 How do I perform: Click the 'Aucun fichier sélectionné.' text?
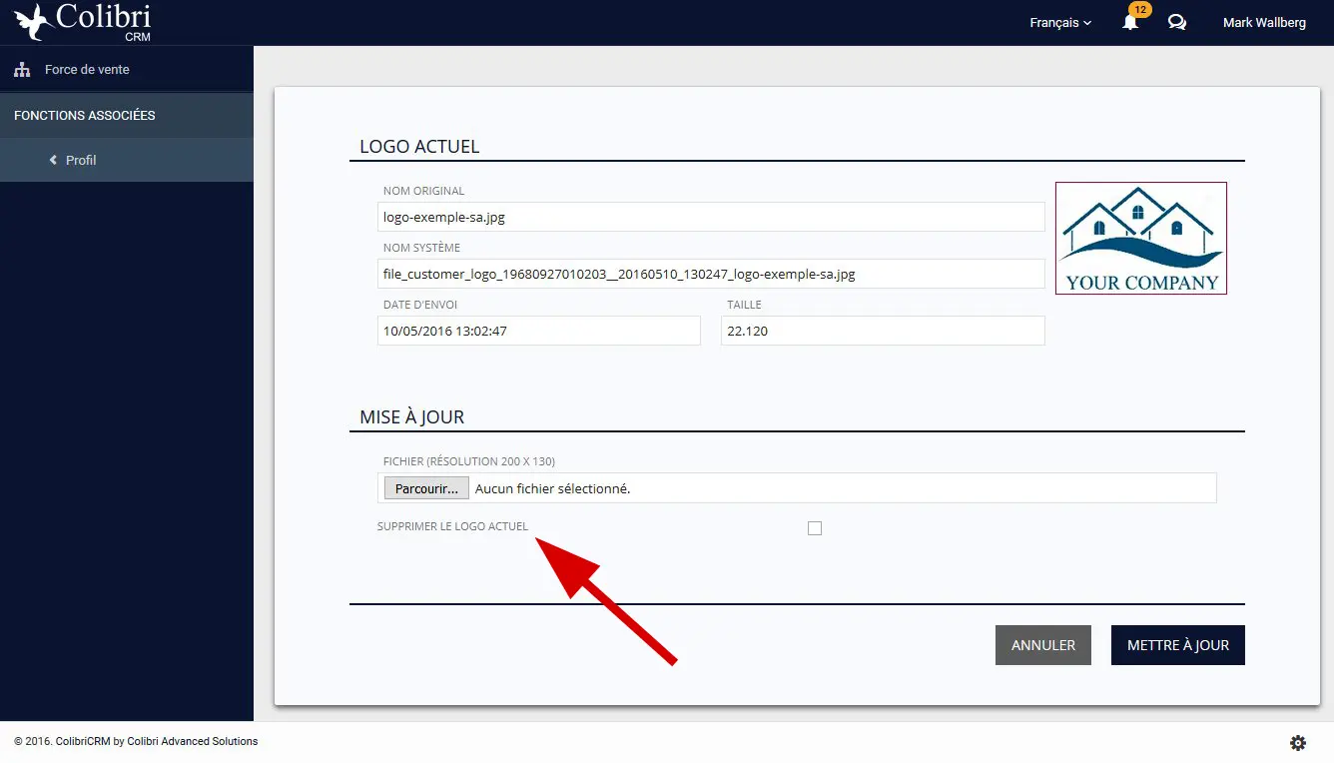pyautogui.click(x=552, y=488)
